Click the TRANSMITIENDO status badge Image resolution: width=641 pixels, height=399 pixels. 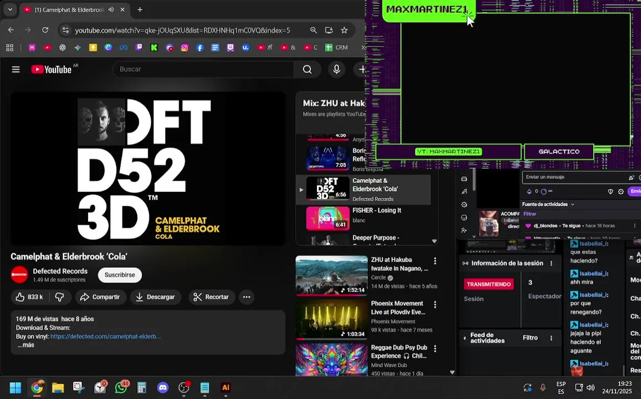tap(489, 284)
